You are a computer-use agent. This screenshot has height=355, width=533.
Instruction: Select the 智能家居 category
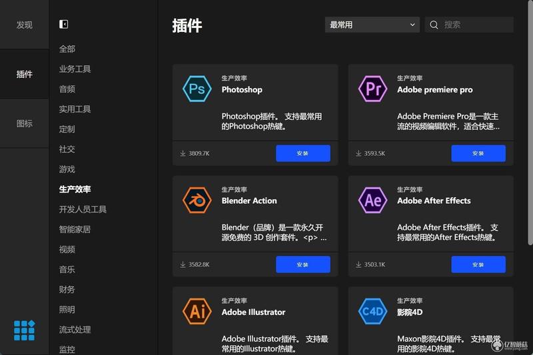(x=75, y=229)
